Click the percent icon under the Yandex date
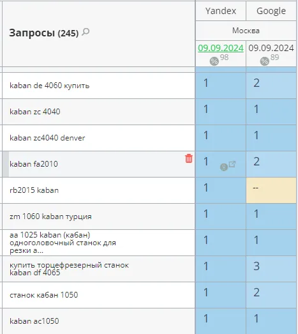The height and width of the screenshot is (334, 298). click(x=214, y=61)
